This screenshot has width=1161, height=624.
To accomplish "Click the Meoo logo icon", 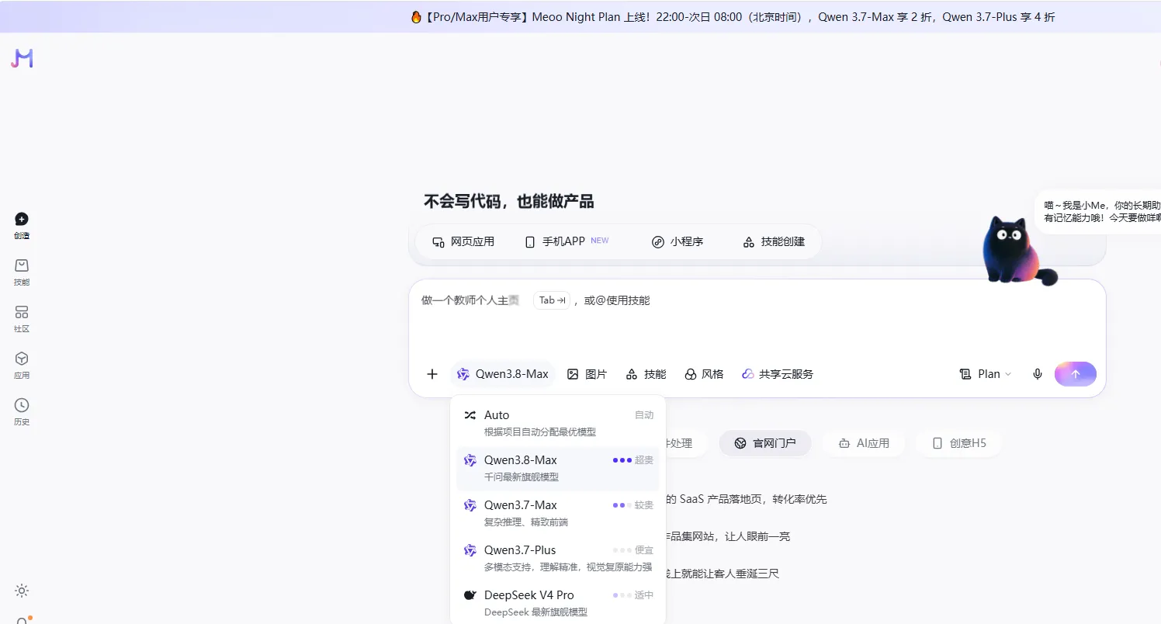I will (22, 58).
